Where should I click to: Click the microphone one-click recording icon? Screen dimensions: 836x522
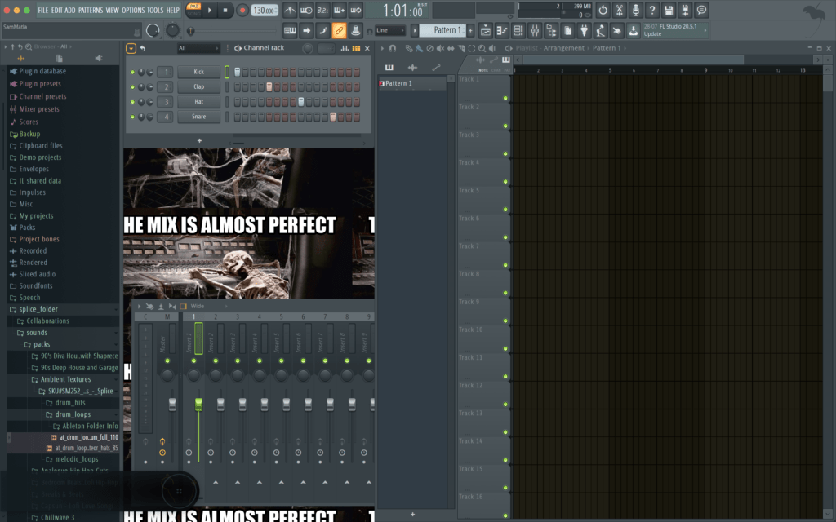(x=635, y=10)
